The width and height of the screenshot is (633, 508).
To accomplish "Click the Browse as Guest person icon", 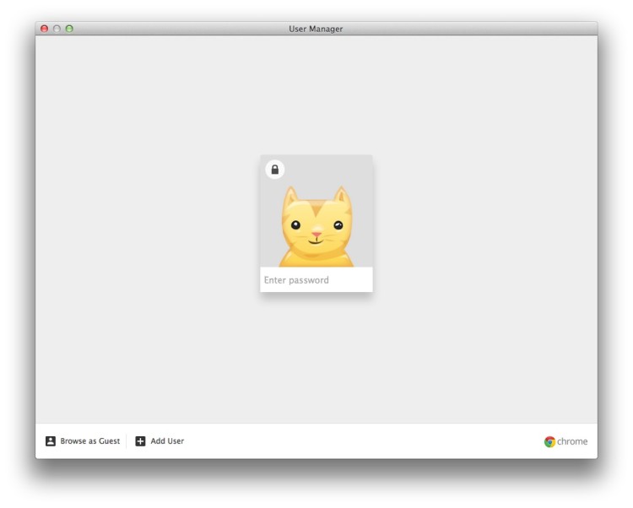I will [51, 441].
